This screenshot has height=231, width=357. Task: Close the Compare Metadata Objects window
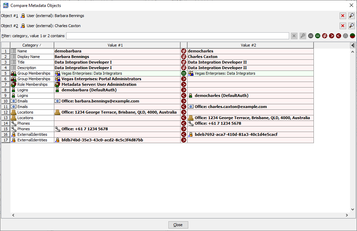[x=351, y=5]
